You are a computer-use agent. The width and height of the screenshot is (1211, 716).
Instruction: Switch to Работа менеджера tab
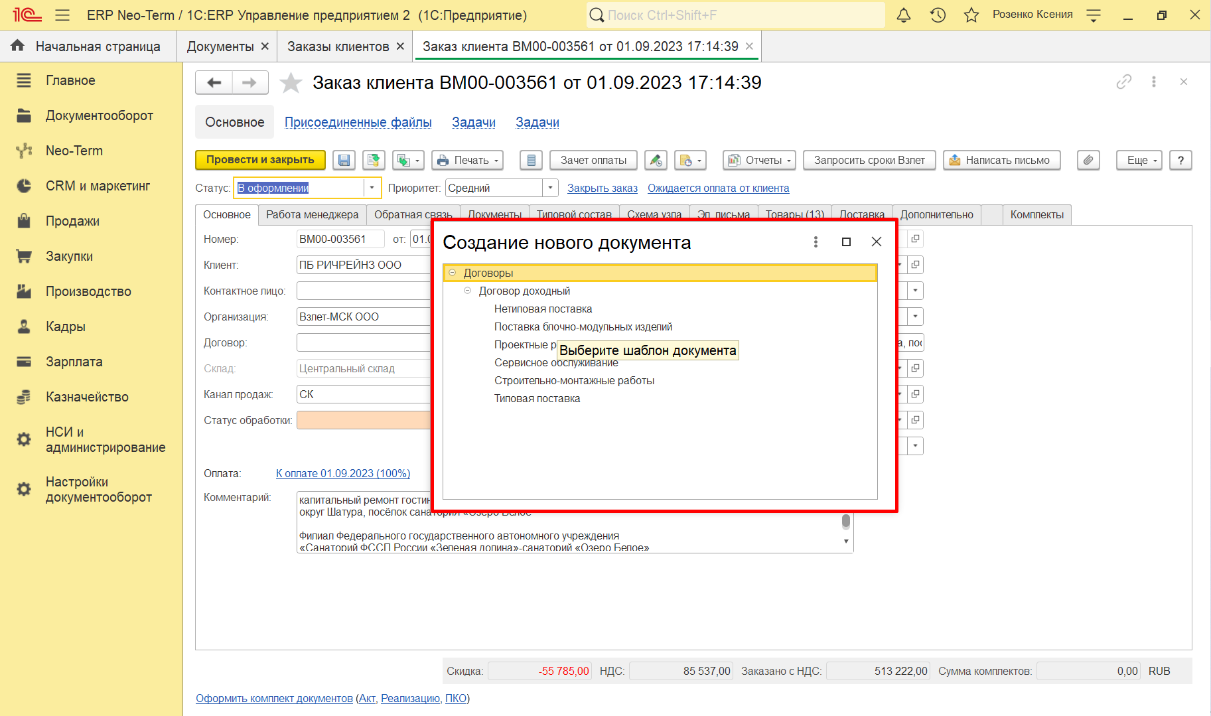pyautogui.click(x=313, y=214)
